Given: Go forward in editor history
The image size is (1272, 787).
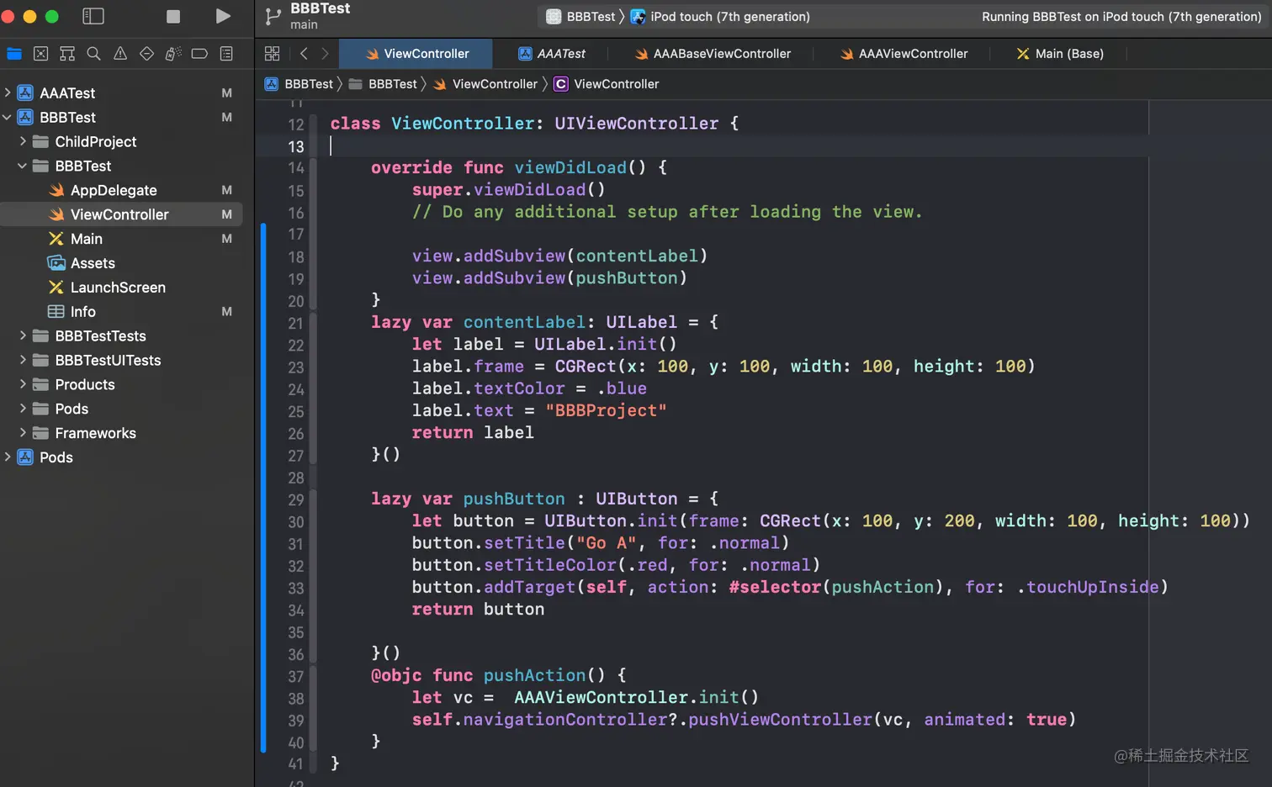Looking at the screenshot, I should [x=325, y=54].
